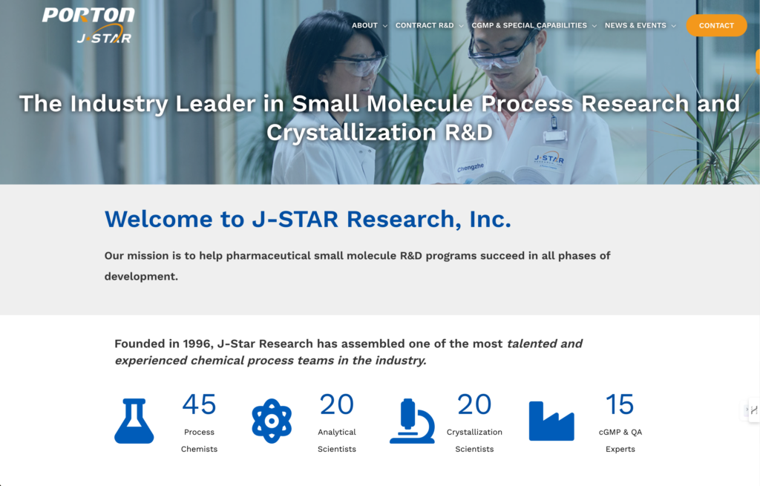Screen dimensions: 760x486
Task: Expand the Contract R&D menu chevron
Action: [x=461, y=26]
